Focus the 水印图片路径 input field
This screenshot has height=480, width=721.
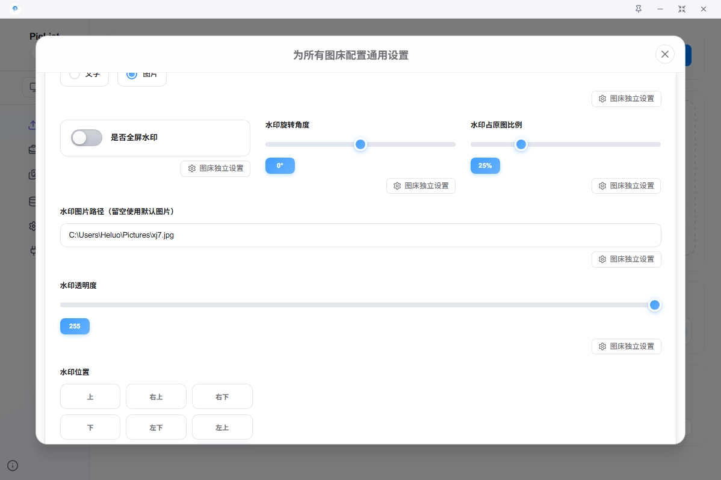coord(360,235)
